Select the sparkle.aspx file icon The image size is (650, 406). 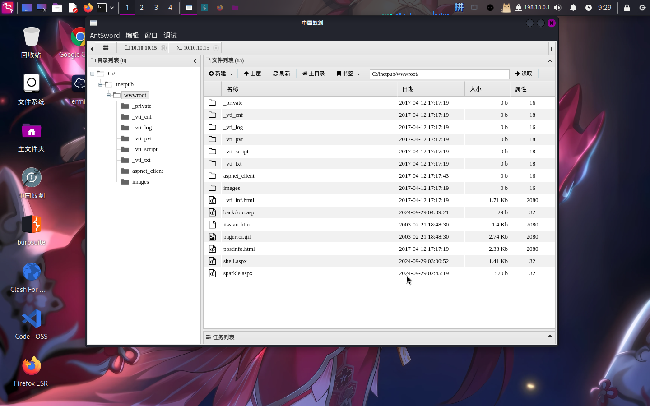(212, 273)
